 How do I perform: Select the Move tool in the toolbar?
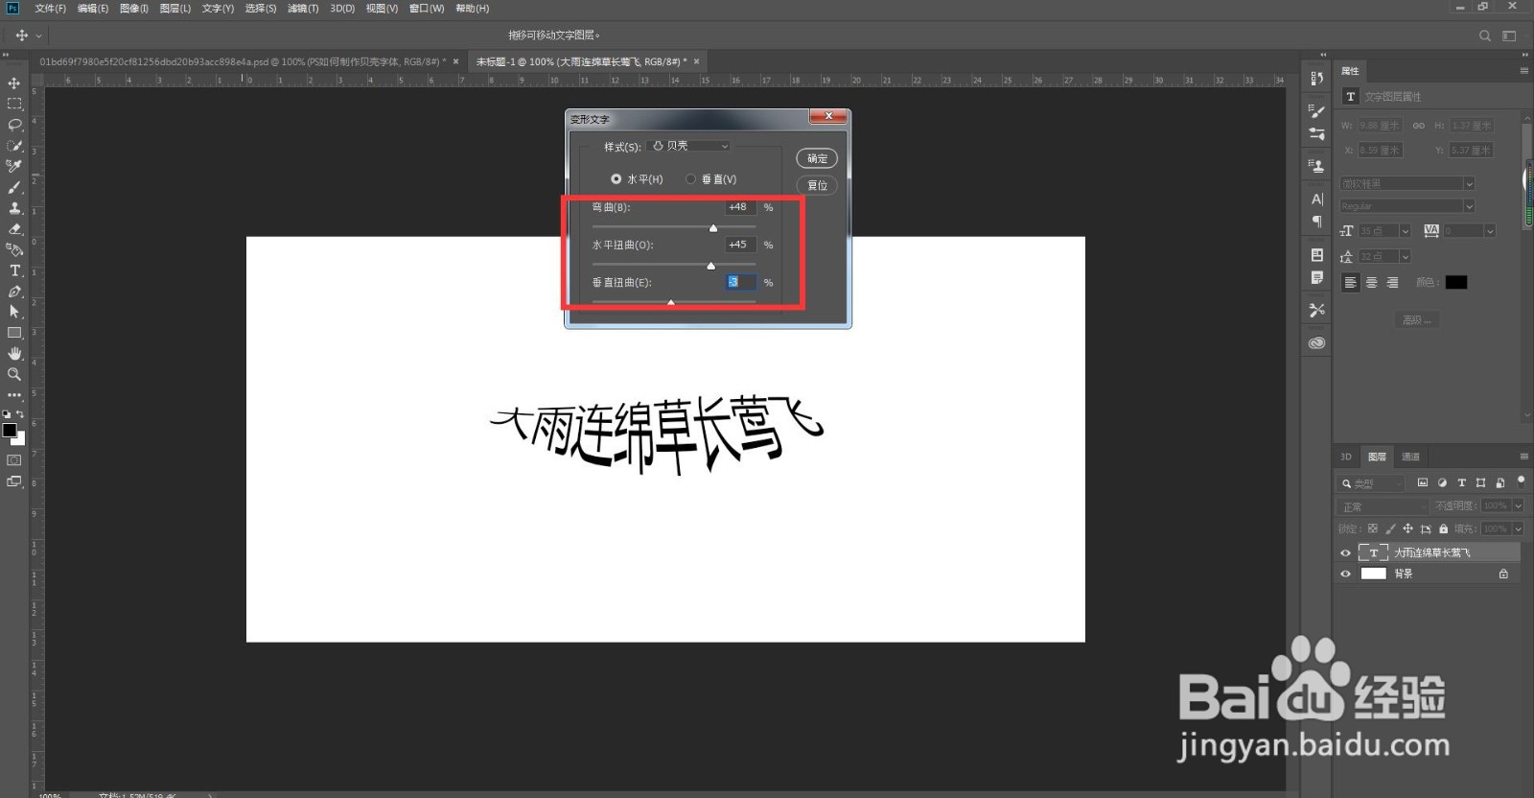(x=14, y=83)
